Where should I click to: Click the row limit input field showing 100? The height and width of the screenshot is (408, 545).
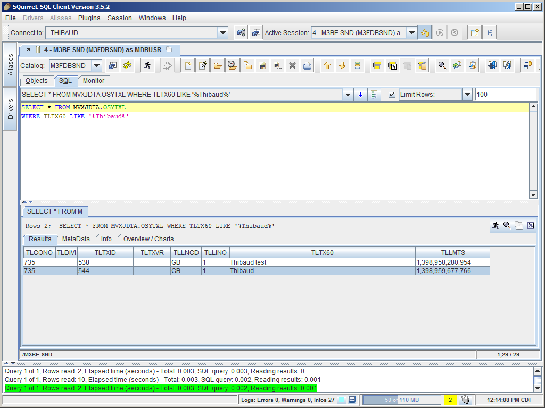[x=505, y=95]
